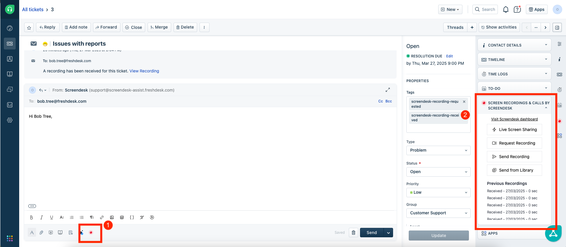Screen dimensions: 566x247
Task: Click the Request Recording button
Action: tap(514, 143)
